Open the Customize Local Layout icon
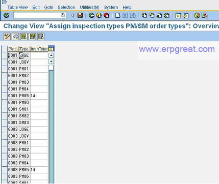 pyautogui.click(x=205, y=16)
